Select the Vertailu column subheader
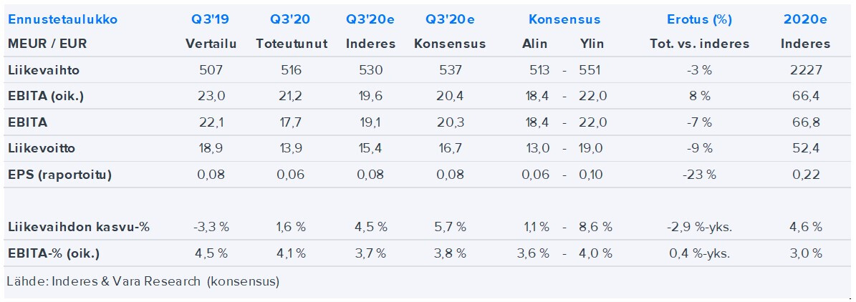 click(x=208, y=44)
